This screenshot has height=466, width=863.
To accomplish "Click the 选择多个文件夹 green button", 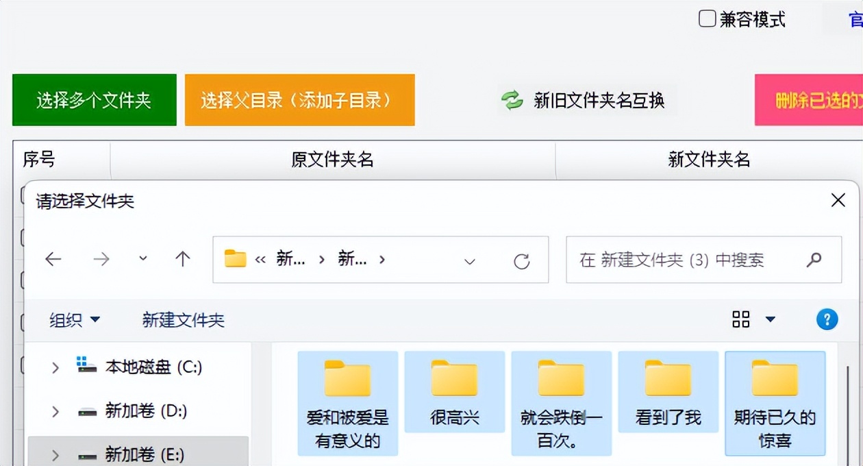I will tap(94, 99).
